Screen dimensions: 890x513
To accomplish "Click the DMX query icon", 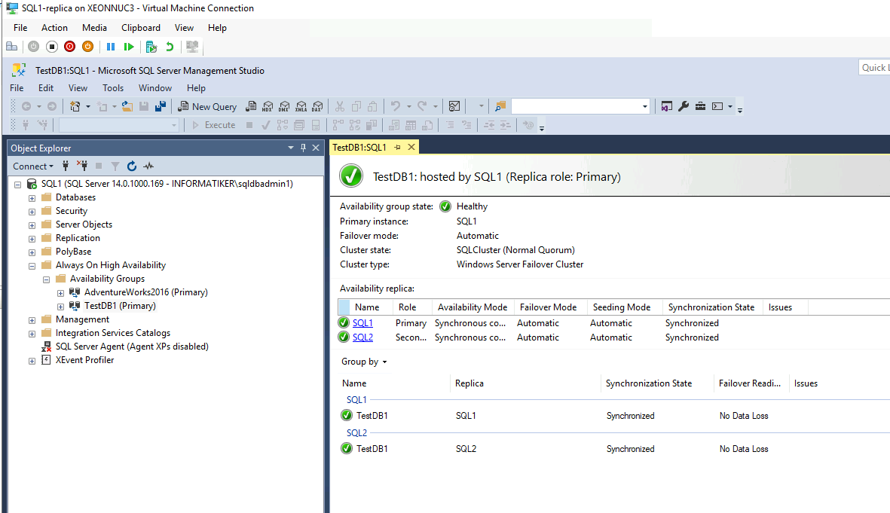I will 284,106.
